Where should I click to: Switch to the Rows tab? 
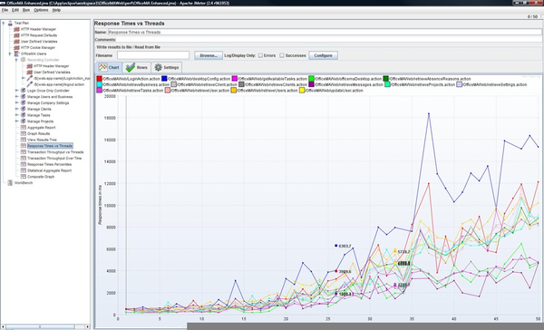click(137, 67)
